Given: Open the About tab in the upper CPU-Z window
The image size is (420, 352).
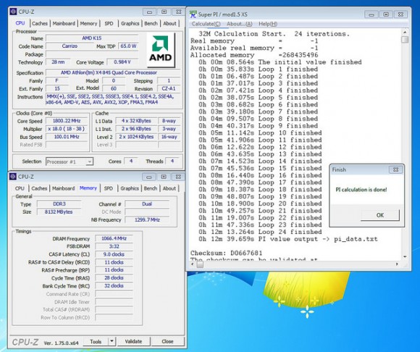Looking at the screenshot, I should (x=170, y=23).
